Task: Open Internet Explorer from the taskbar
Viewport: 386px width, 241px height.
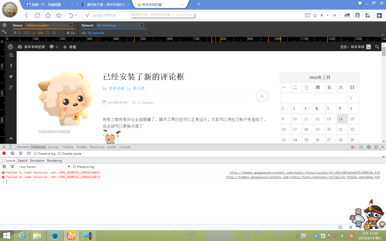Action: coord(22,236)
